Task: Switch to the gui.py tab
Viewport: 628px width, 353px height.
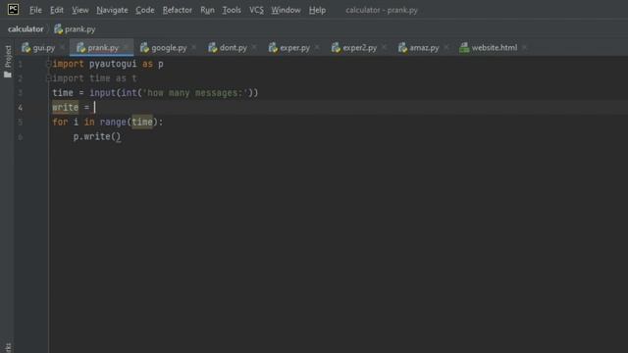Action: click(x=43, y=48)
